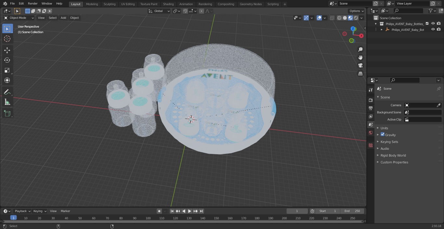Click the outliner search field
The width and height of the screenshot is (444, 229).
(408, 11)
